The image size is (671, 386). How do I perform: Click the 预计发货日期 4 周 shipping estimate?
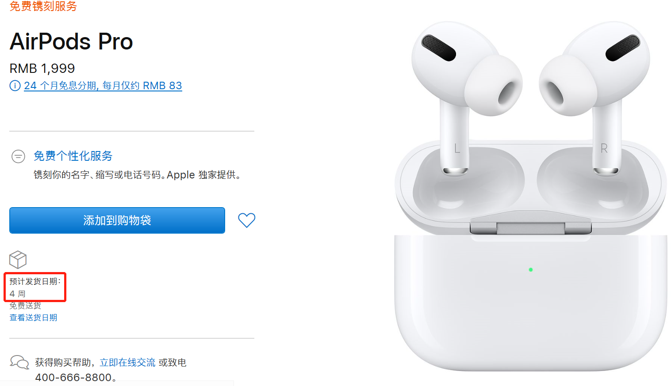pyautogui.click(x=35, y=287)
